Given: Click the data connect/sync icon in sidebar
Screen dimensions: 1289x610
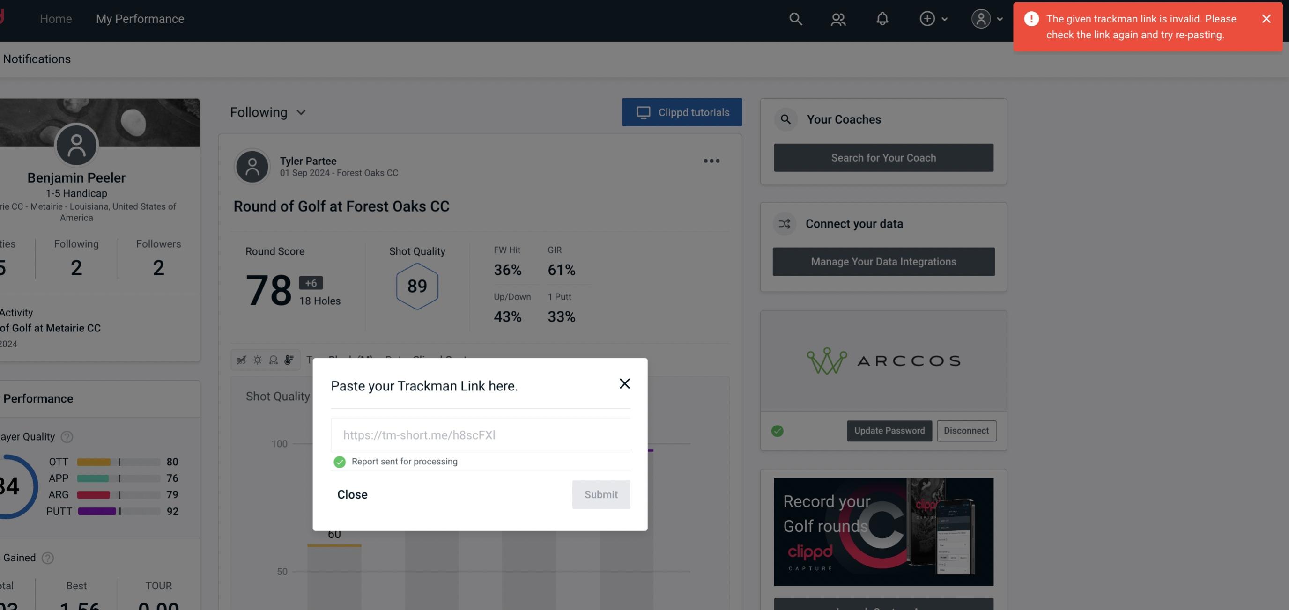Looking at the screenshot, I should pos(785,223).
